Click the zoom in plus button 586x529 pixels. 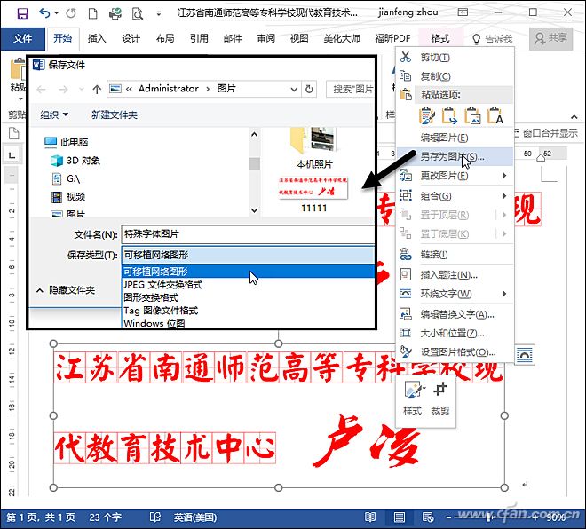pos(536,517)
